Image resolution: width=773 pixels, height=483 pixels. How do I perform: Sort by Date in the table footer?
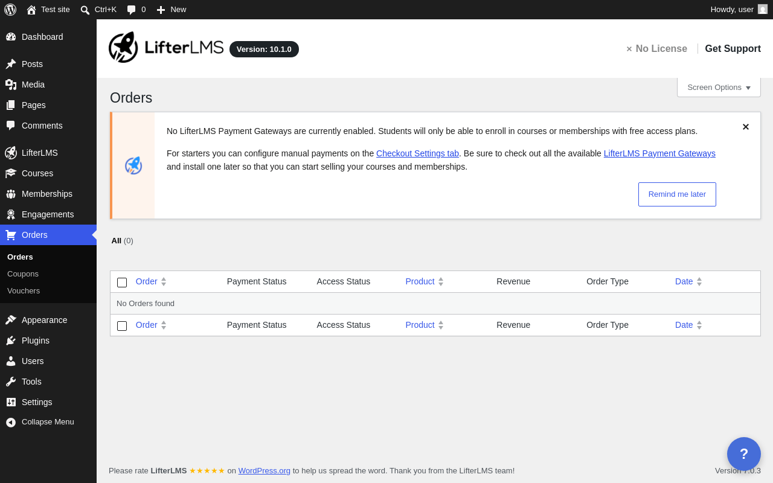pos(688,325)
